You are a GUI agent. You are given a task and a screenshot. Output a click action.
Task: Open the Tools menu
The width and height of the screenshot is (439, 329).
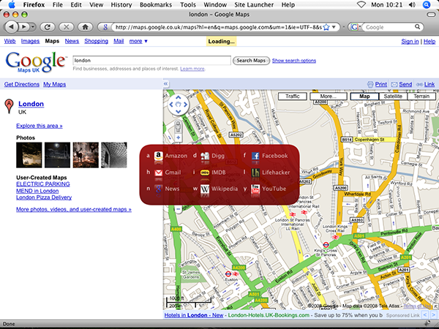coord(188,4)
